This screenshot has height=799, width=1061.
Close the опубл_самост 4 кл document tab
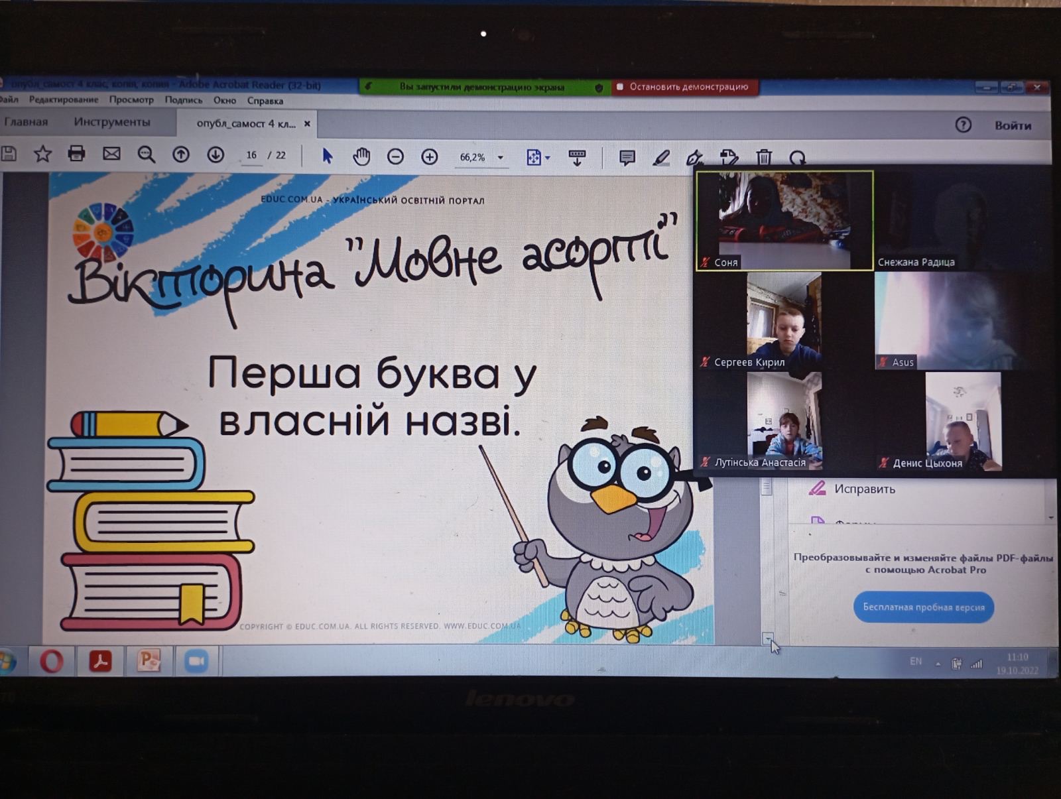click(307, 123)
